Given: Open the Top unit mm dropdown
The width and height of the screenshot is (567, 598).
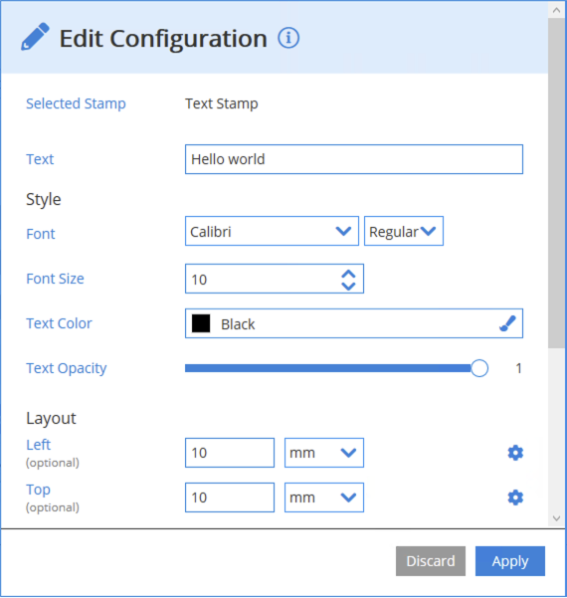Looking at the screenshot, I should pyautogui.click(x=324, y=498).
